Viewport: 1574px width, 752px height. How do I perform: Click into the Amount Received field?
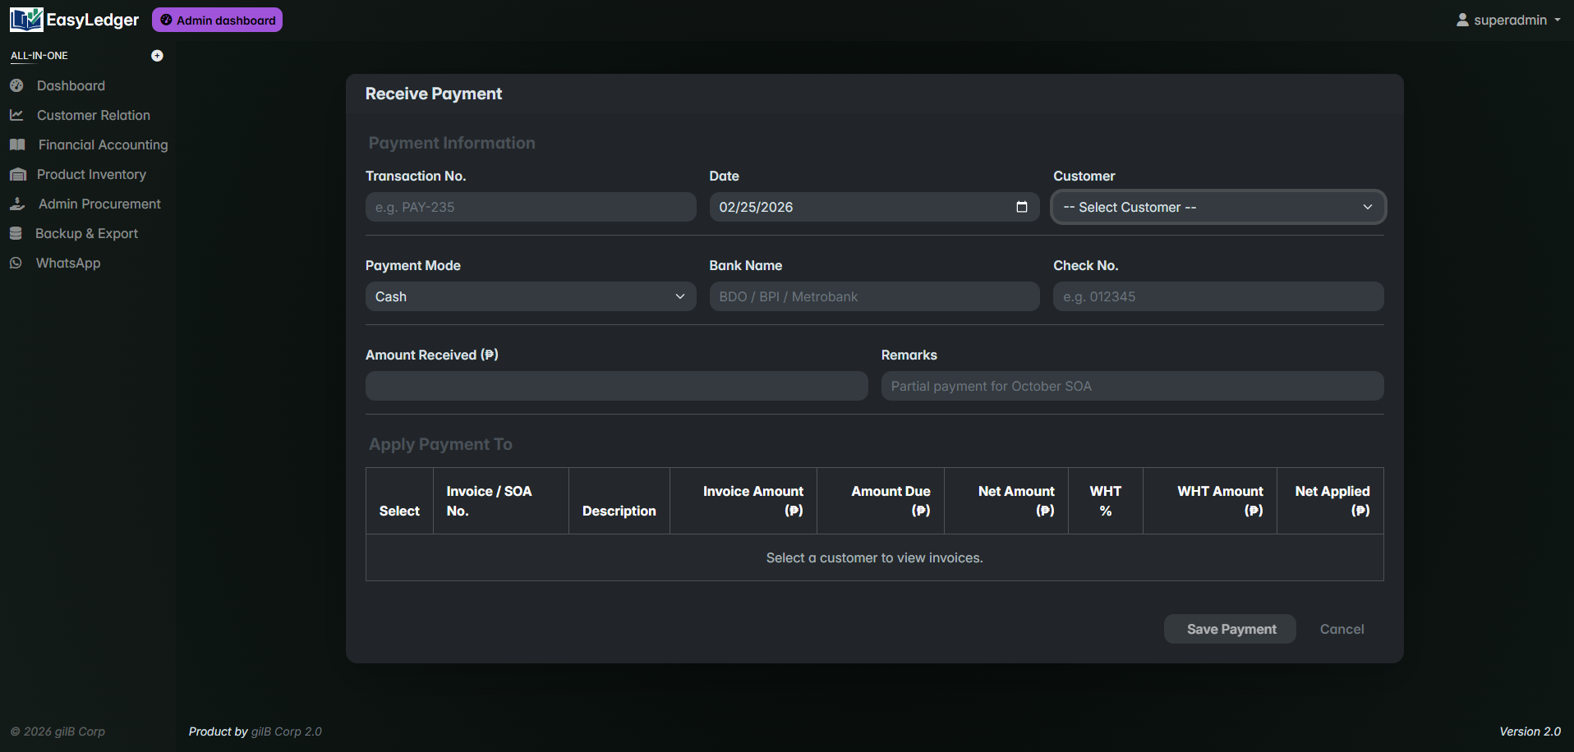point(616,386)
